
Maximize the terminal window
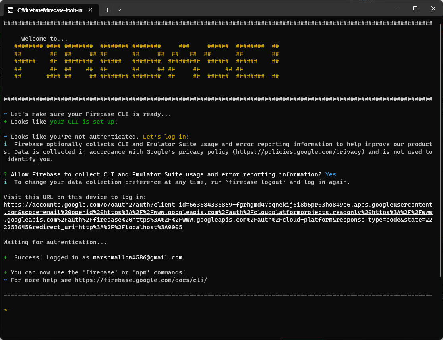pos(415,8)
